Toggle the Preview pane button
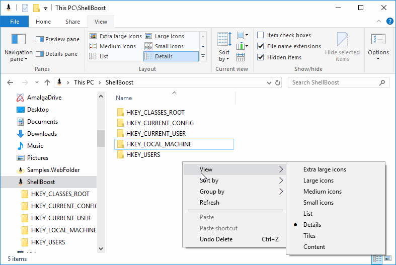 (x=57, y=39)
